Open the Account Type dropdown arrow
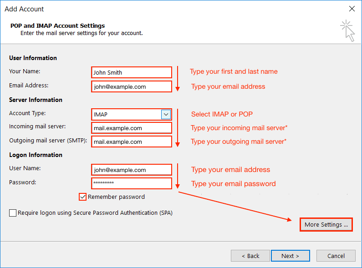Image resolution: width=362 pixels, height=268 pixels. click(x=166, y=115)
